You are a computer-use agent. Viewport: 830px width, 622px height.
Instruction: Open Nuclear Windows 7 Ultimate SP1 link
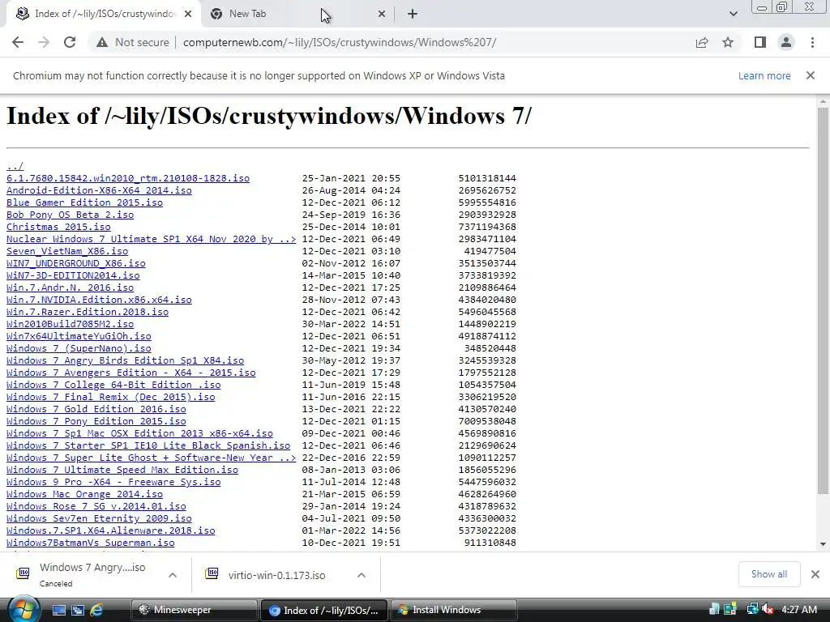(x=152, y=239)
